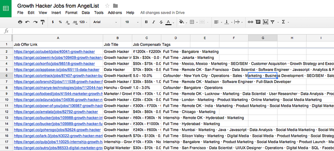Select column G header
This screenshot has width=334, height=151.
pos(263,38)
